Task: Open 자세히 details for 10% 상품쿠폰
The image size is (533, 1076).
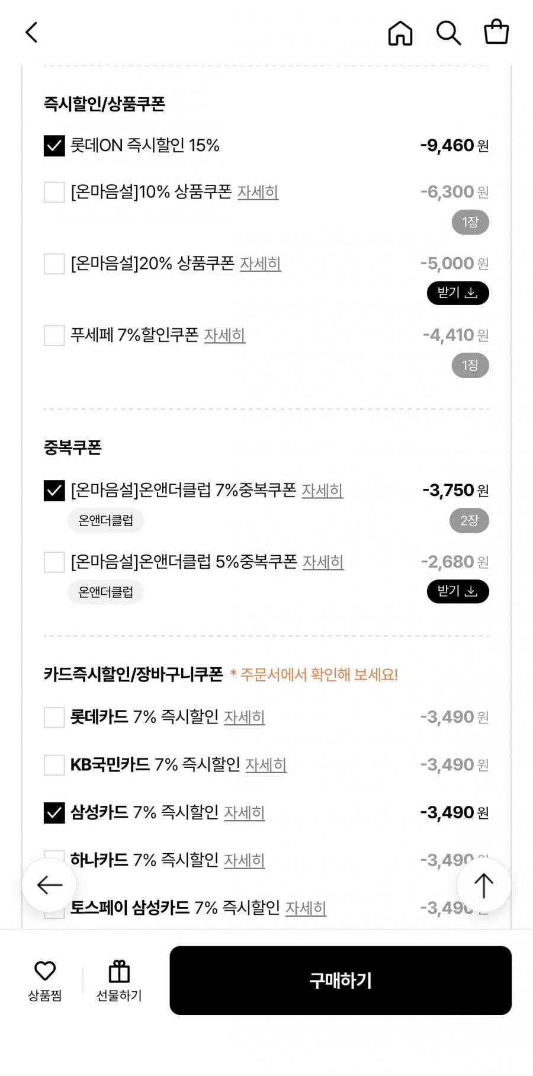Action: 258,193
